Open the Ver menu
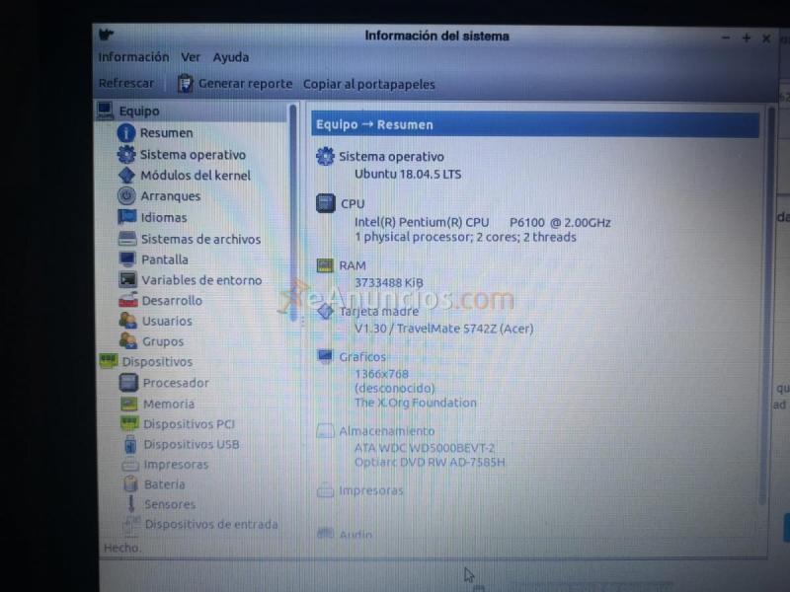Image resolution: width=790 pixels, height=592 pixels. pos(190,56)
